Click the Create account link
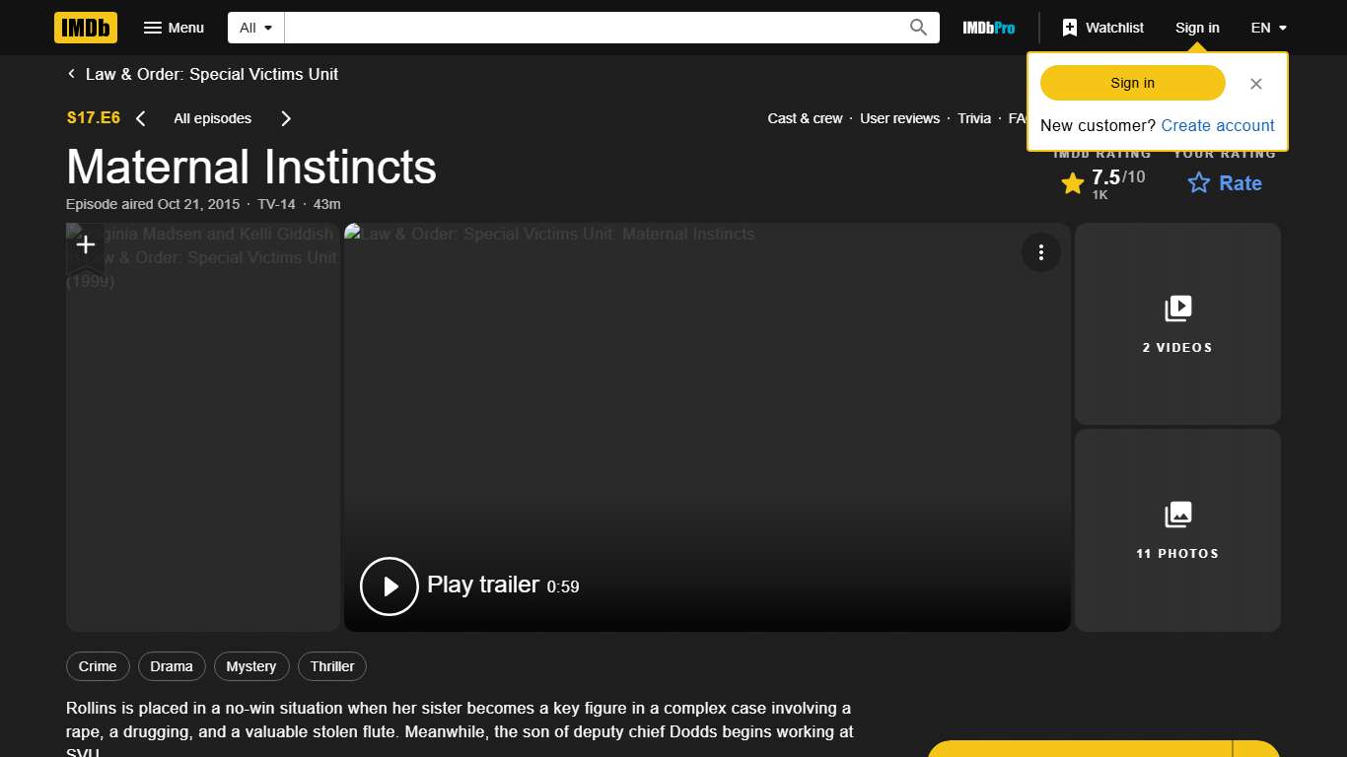This screenshot has height=757, width=1347. (1218, 125)
